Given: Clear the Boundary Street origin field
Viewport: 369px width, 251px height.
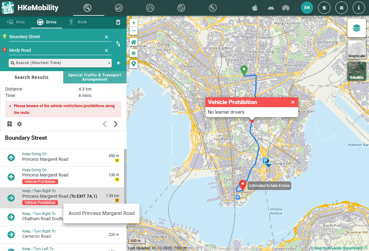Looking at the screenshot, I should 106,37.
